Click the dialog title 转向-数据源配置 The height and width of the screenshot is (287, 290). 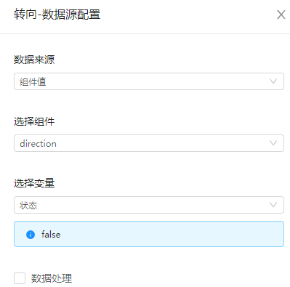(x=57, y=15)
